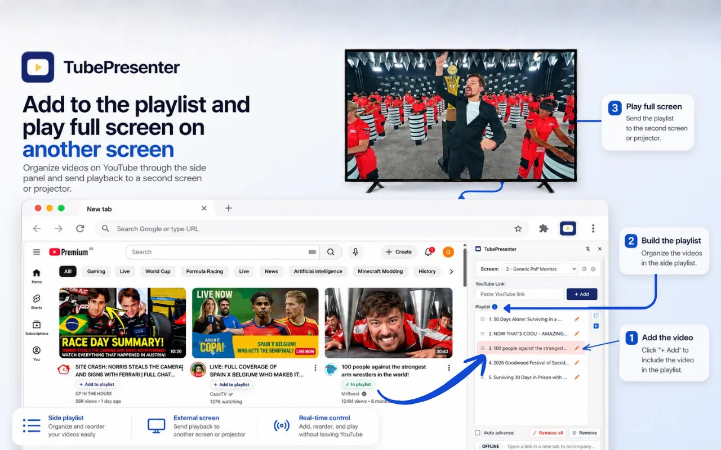Edit the '30 Days Alone' playlist entry

tap(577, 319)
